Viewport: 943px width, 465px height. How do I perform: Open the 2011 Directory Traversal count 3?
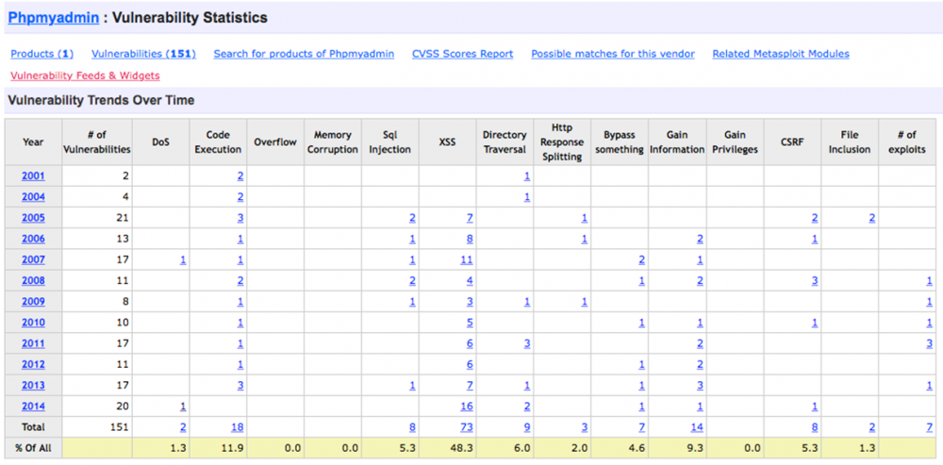tap(526, 343)
